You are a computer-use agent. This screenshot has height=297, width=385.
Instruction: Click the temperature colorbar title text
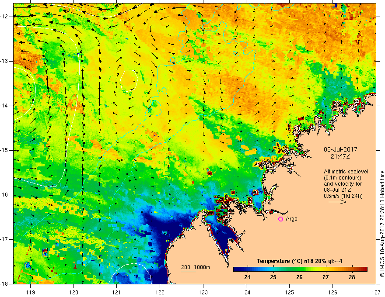point(300,261)
